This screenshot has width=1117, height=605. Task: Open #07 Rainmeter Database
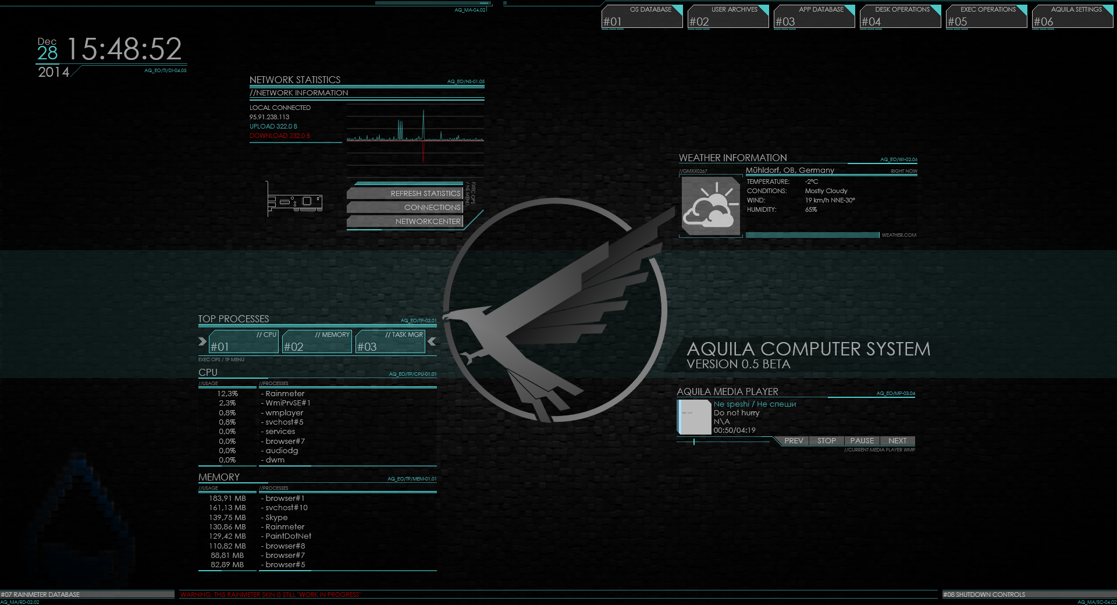pyautogui.click(x=41, y=595)
